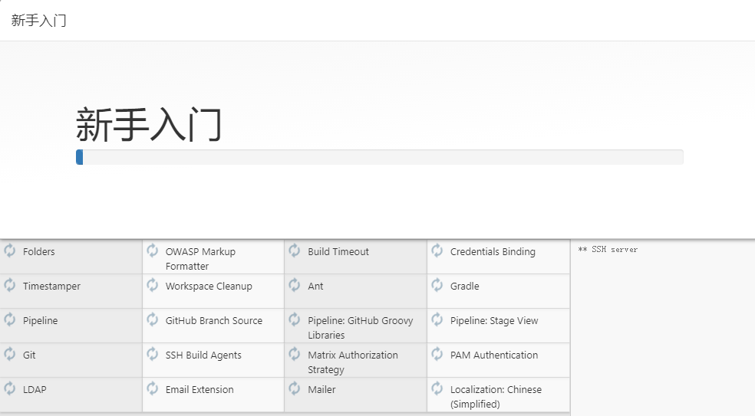Click the Pipeline: Stage View label
755x416 pixels.
tap(494, 321)
